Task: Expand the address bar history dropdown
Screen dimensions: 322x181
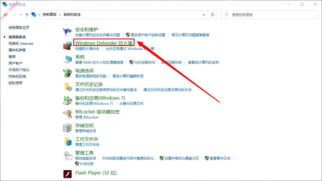Action: 204,15
